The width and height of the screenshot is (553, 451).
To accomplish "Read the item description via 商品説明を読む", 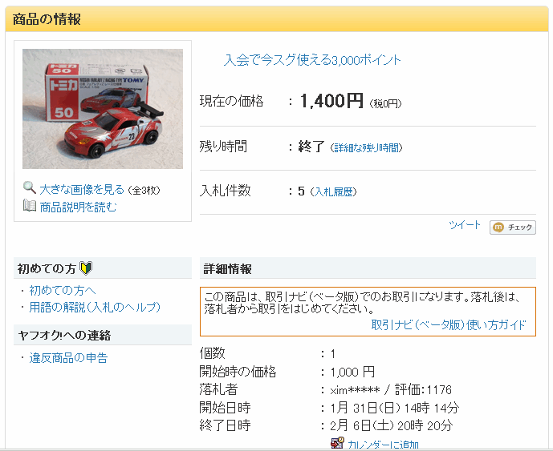I will pyautogui.click(x=79, y=207).
